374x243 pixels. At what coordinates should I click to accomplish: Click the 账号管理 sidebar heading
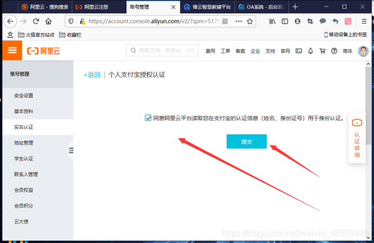pos(19,74)
